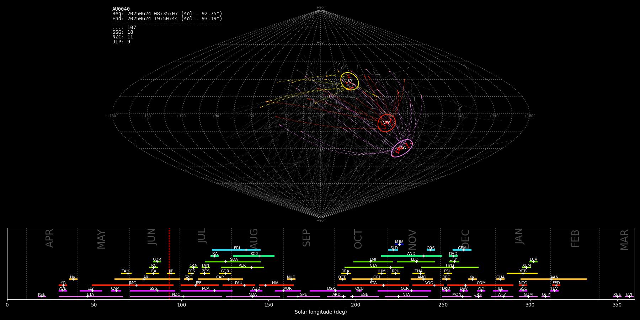Click the 200 tick on solar longitude axis
Screen dimensions: 640x320
point(356,305)
